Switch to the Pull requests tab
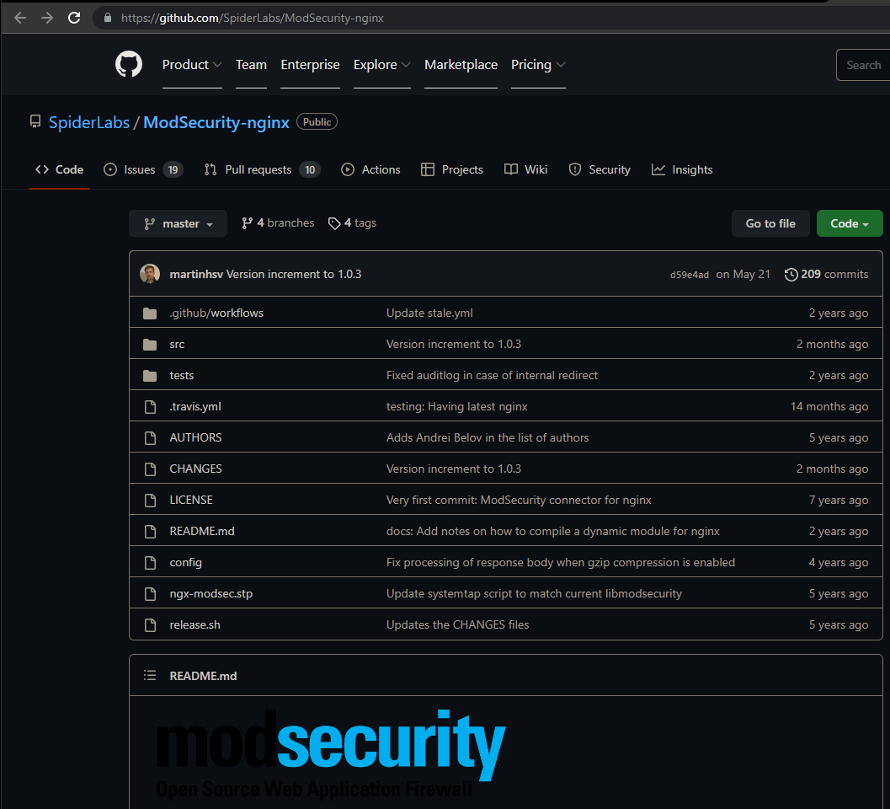Viewport: 890px width, 809px height. (262, 169)
